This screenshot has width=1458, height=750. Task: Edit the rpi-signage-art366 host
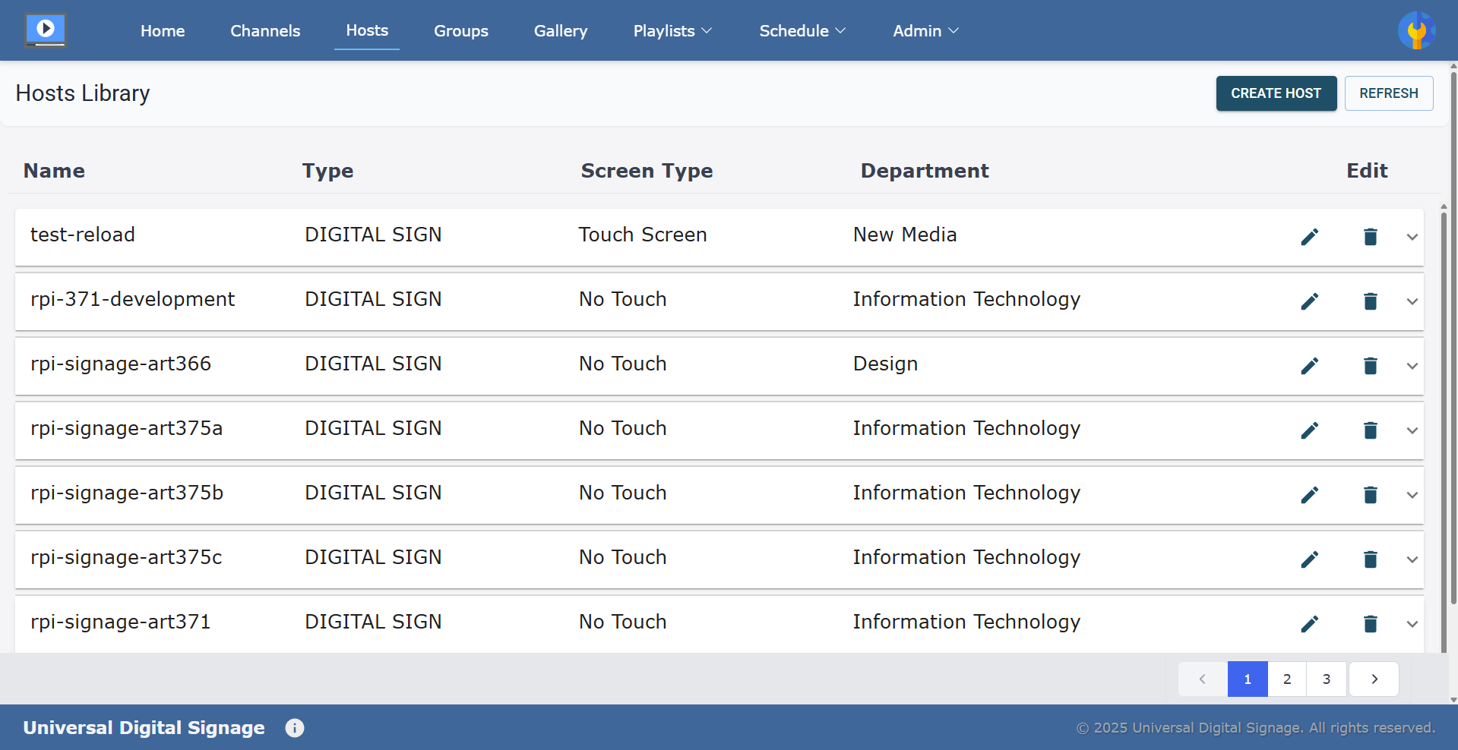(x=1309, y=366)
